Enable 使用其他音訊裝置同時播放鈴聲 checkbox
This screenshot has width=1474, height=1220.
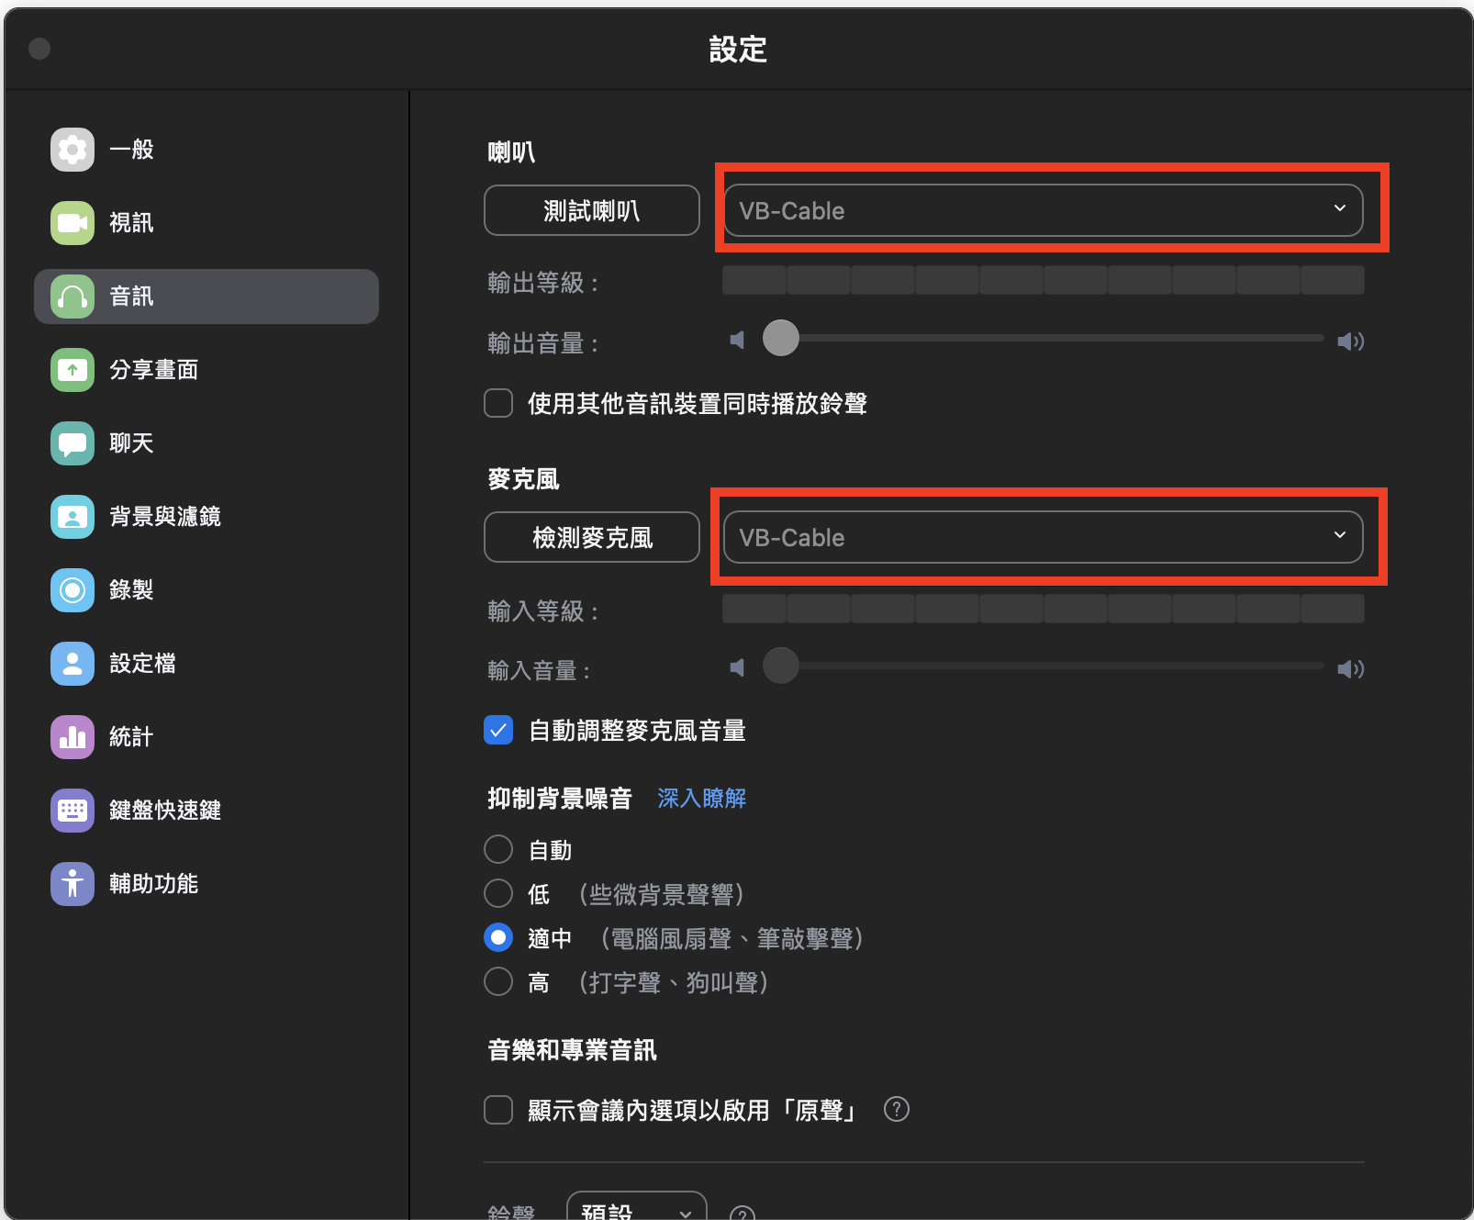point(498,403)
